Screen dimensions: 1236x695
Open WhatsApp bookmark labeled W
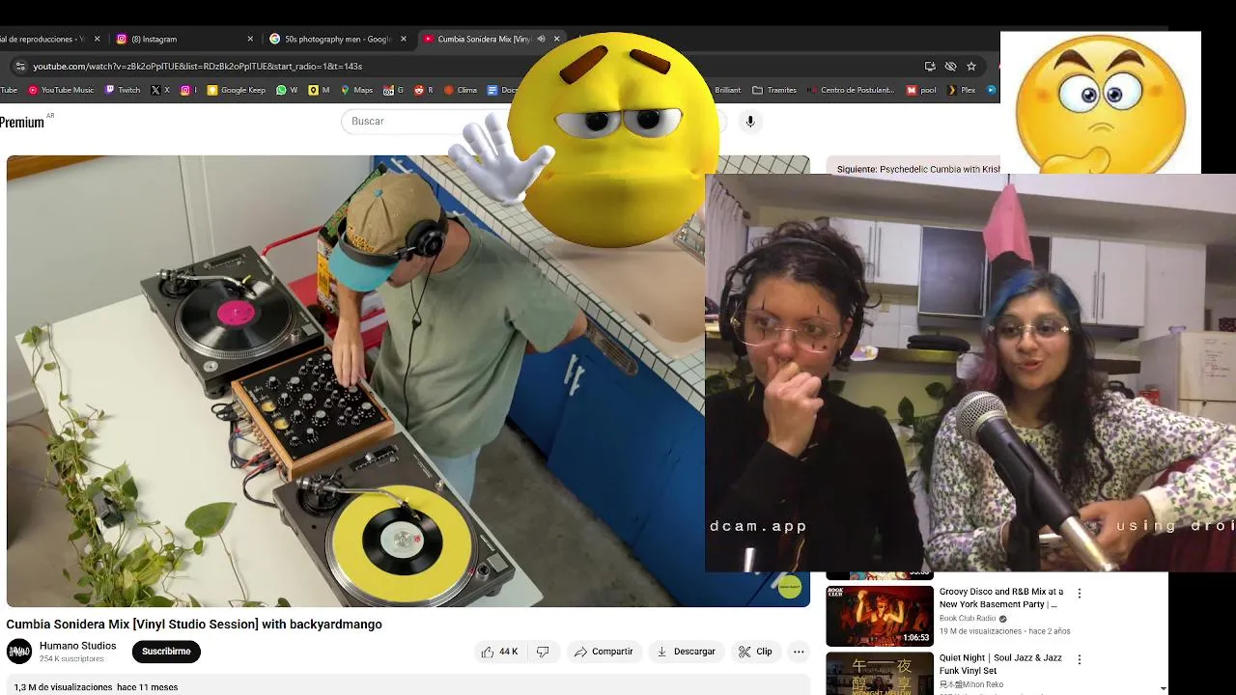287,90
